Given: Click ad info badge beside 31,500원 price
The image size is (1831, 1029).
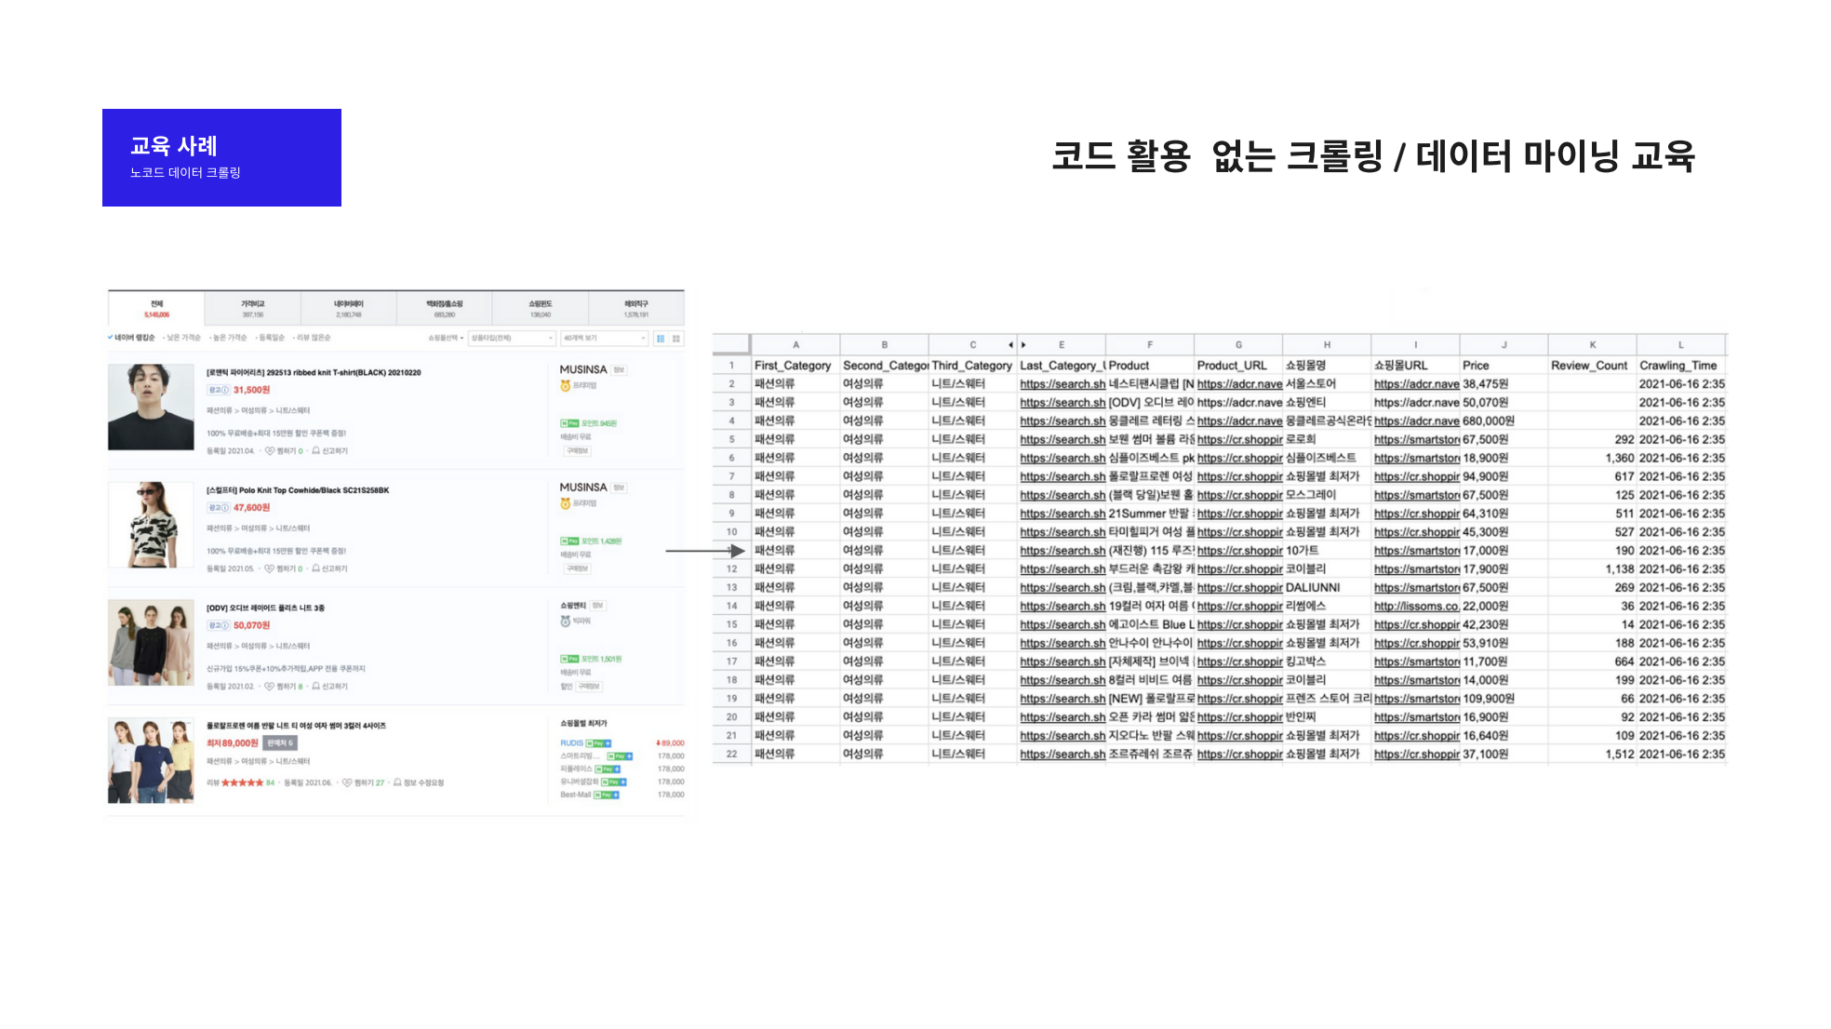Looking at the screenshot, I should pyautogui.click(x=219, y=390).
